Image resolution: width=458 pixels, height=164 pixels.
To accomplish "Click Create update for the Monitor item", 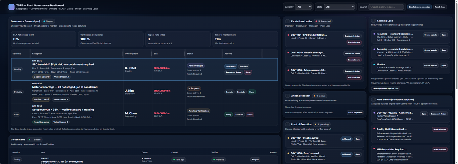I will click(x=431, y=65).
